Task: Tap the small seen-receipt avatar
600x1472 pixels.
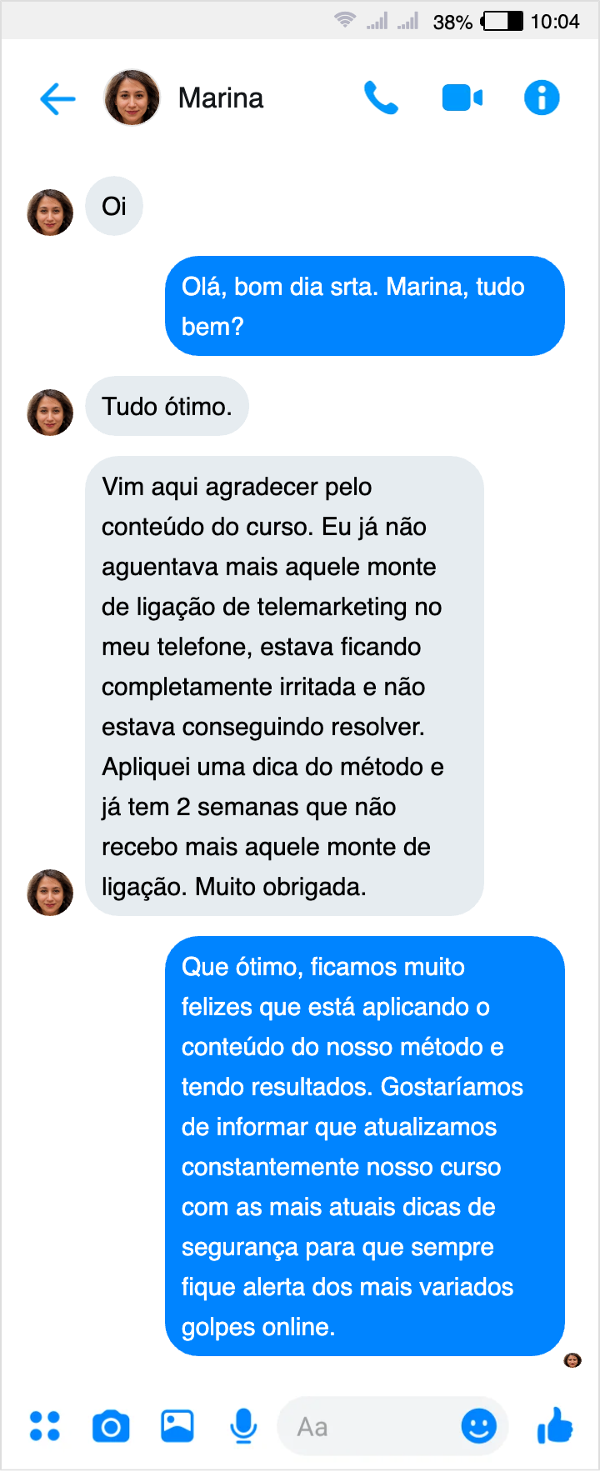Action: pyautogui.click(x=572, y=1360)
